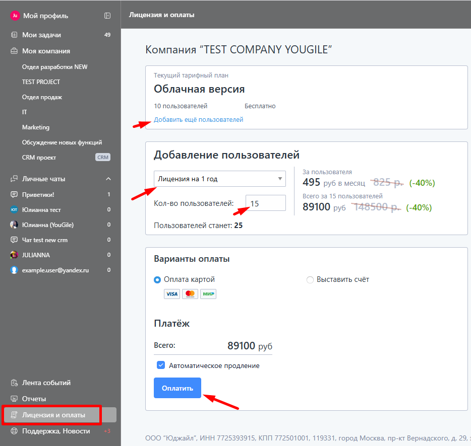
Task: Toggle the 'Автоматическое продление' checkbox
Action: (x=161, y=365)
